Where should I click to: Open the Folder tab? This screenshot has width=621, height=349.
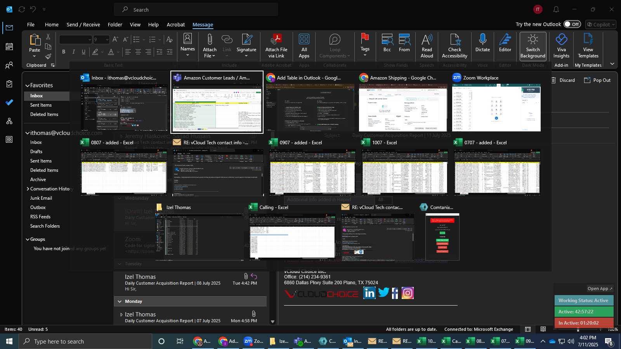(115, 24)
